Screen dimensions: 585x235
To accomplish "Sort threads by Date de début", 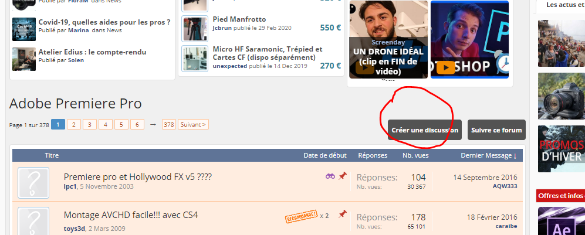I will click(325, 155).
